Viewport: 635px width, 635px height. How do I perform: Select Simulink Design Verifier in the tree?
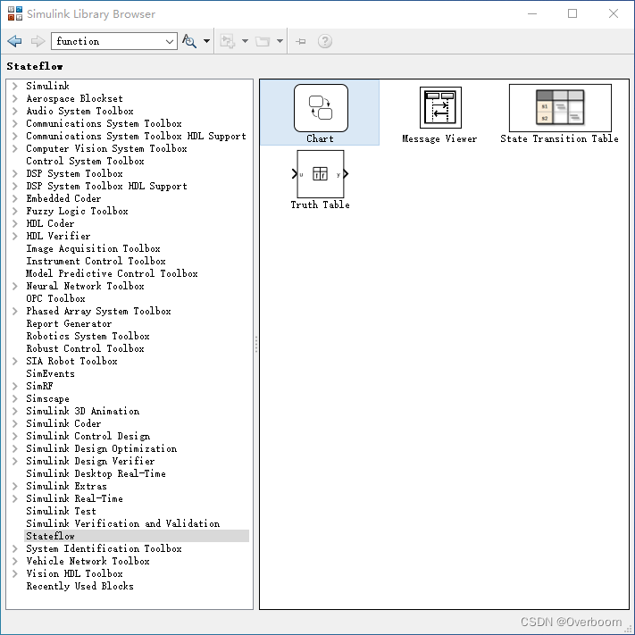coord(90,461)
